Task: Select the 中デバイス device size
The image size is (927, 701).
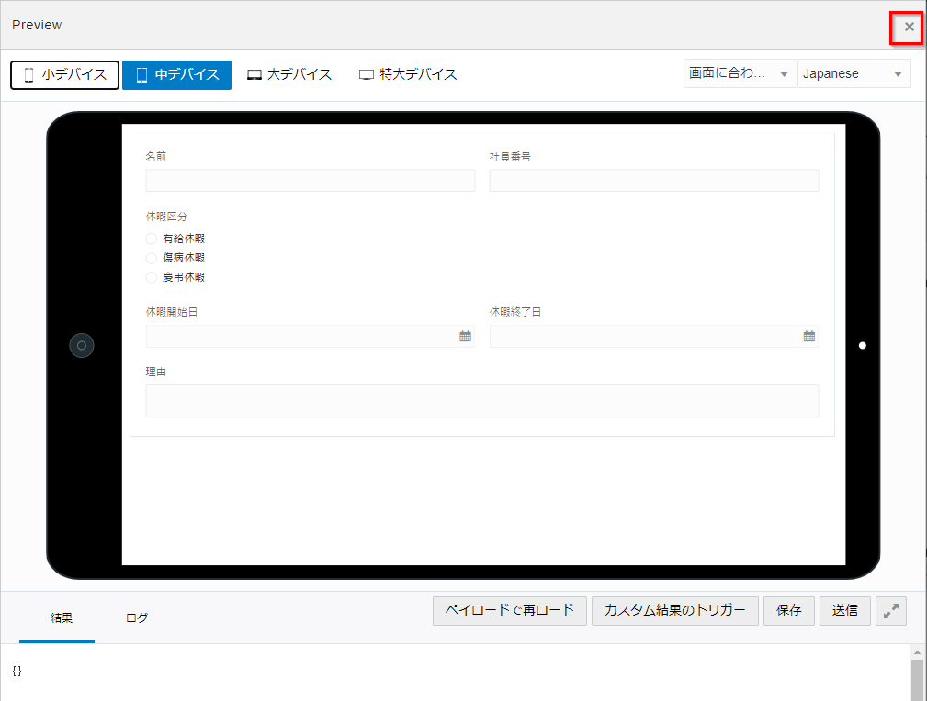Action: tap(176, 75)
